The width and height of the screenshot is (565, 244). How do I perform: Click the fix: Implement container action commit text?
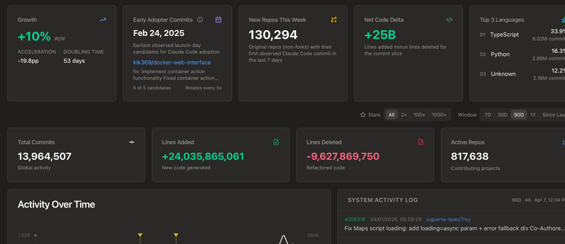[176, 75]
